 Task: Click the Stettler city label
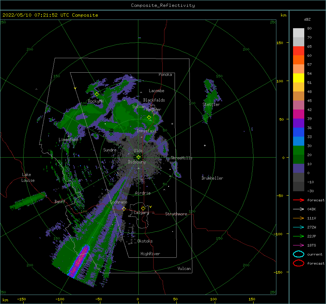[211, 104]
